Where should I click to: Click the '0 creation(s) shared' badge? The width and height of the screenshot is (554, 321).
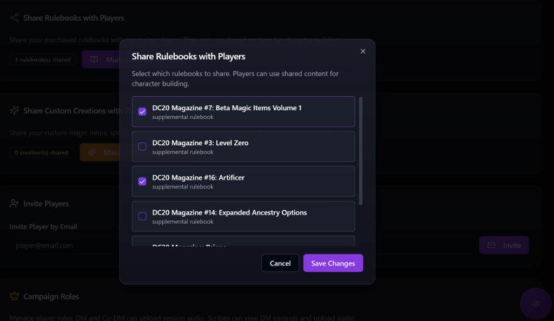(41, 153)
